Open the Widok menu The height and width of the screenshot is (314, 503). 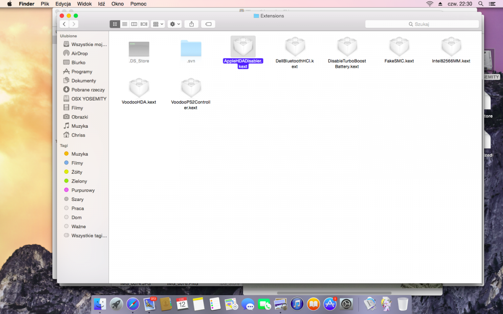coord(84,4)
